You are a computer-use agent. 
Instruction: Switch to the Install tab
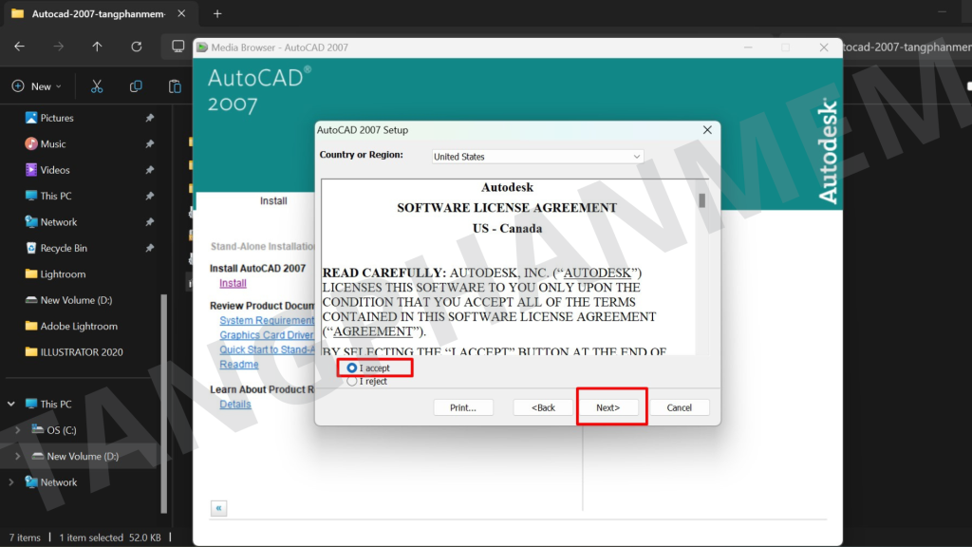(x=273, y=201)
